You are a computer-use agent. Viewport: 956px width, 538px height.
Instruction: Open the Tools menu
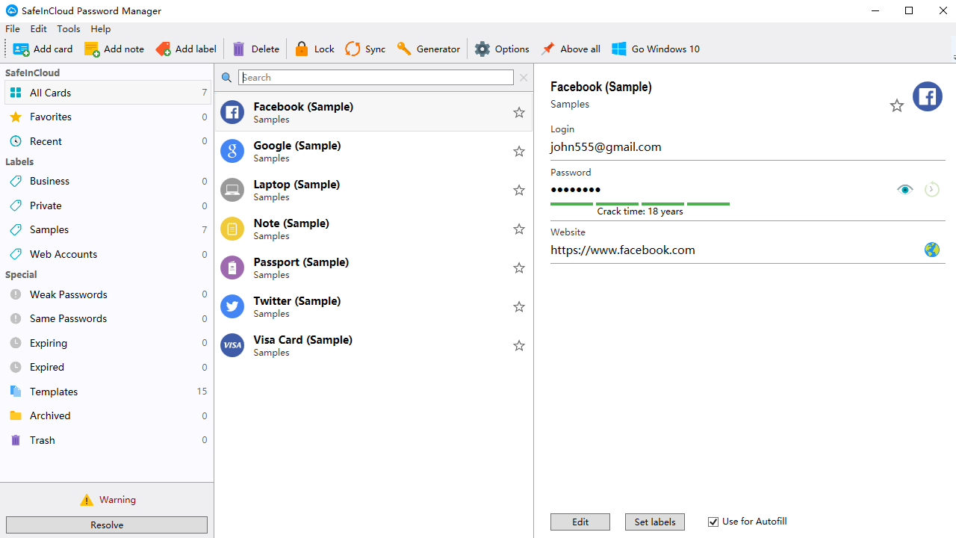pyautogui.click(x=68, y=28)
